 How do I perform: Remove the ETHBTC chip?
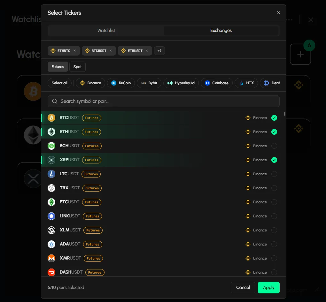[75, 51]
